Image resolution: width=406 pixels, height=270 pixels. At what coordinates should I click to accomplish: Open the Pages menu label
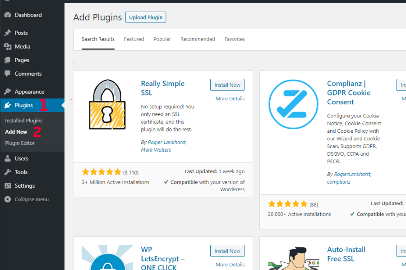[22, 60]
